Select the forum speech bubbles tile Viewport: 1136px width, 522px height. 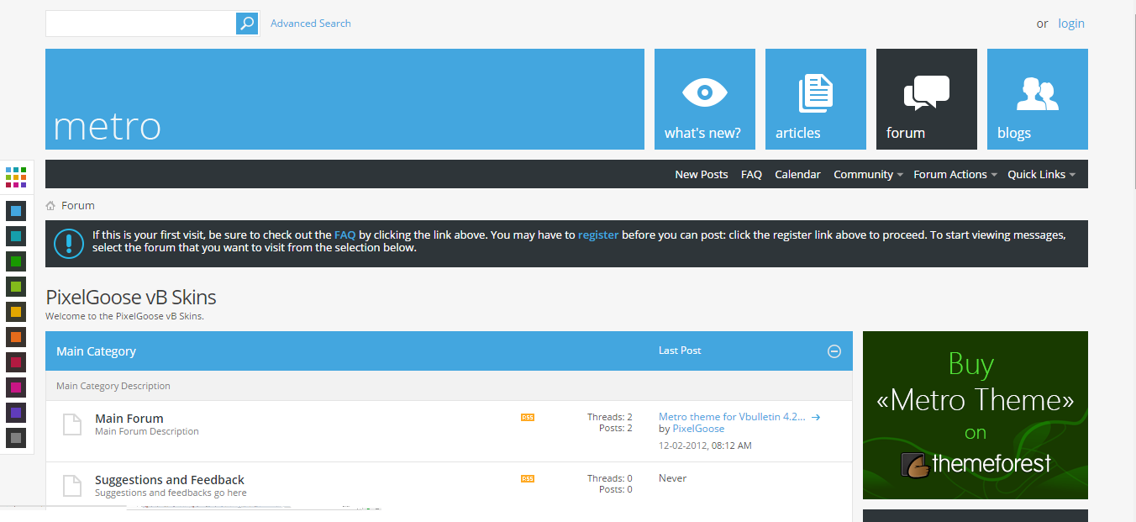coord(926,99)
